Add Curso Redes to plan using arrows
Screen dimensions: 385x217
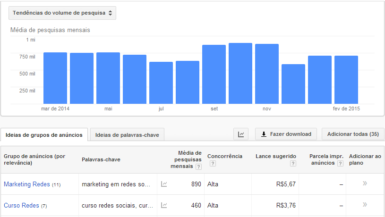pyautogui.click(x=365, y=205)
